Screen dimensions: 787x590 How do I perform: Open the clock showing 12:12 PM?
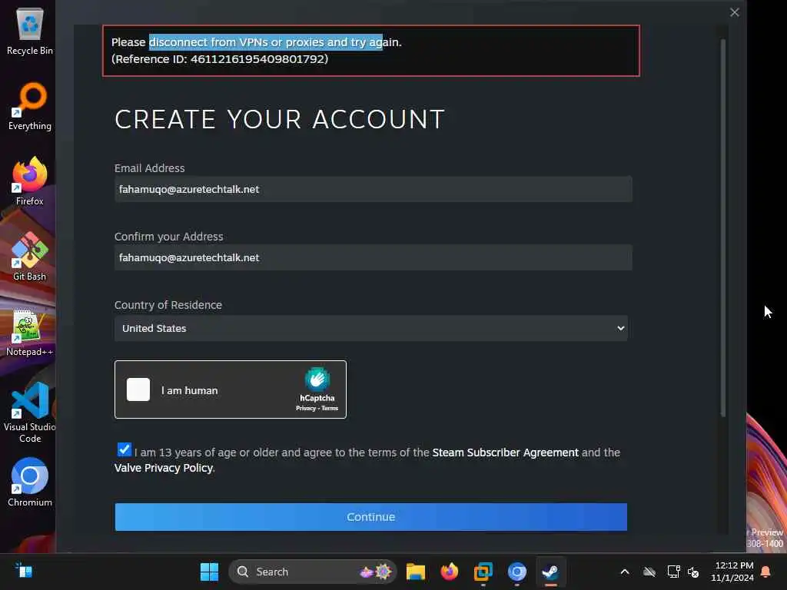[732, 572]
